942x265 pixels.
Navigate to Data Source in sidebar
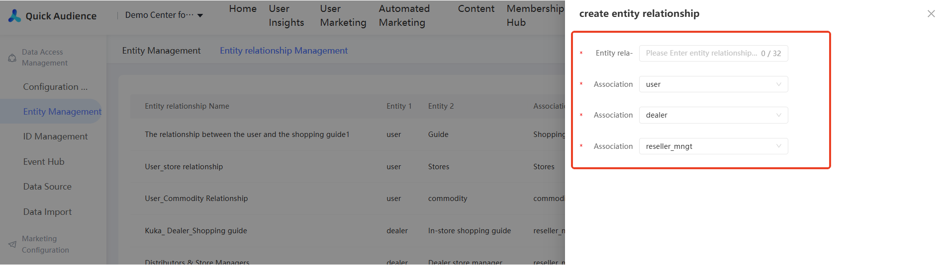coord(47,187)
